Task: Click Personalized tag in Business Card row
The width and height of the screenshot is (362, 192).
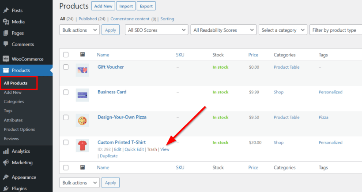Action: (331, 92)
